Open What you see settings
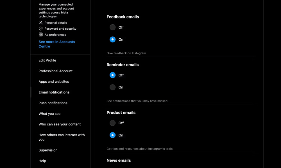This screenshot has width=281, height=168. click(49, 114)
